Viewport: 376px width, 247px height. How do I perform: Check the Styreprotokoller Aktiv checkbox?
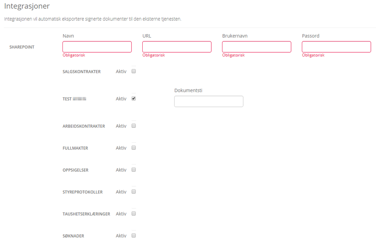point(134,192)
